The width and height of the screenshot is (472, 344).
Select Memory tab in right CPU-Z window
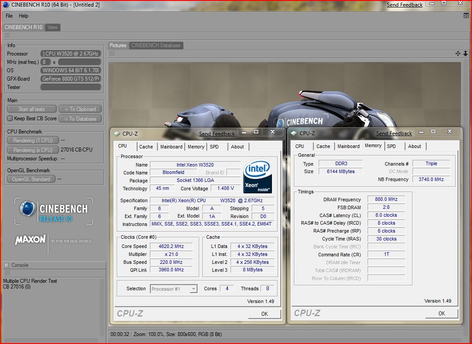[373, 145]
